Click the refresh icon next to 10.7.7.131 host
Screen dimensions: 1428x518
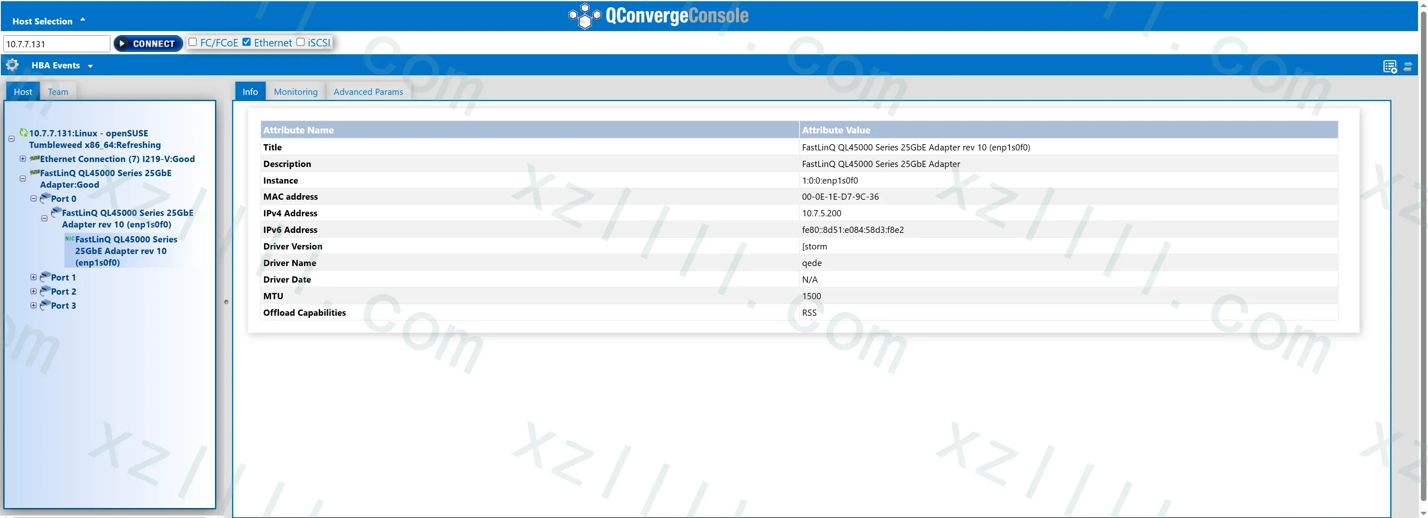tap(23, 133)
